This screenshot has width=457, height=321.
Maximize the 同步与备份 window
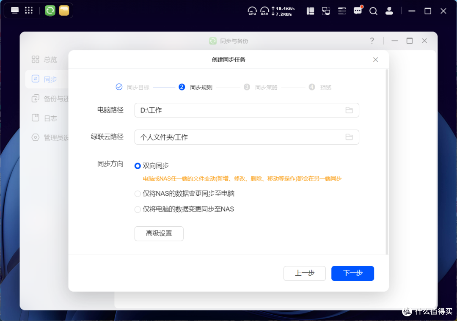coord(410,41)
